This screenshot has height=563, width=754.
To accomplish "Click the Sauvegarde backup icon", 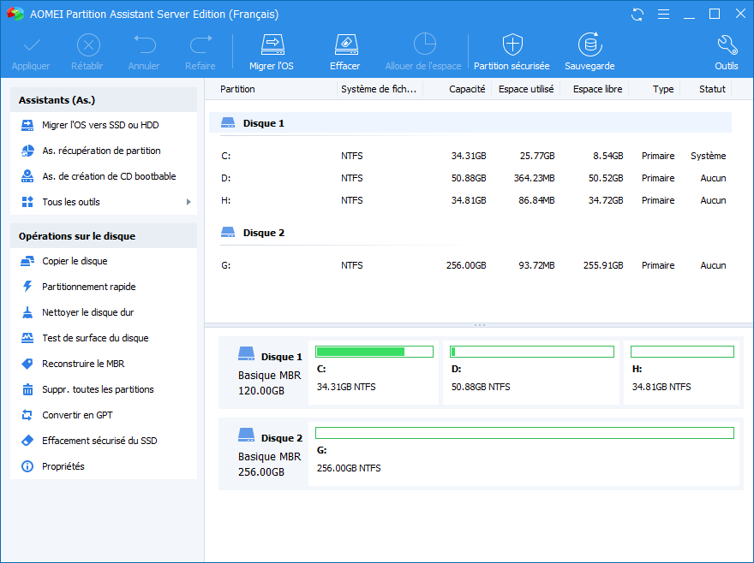I will pos(589,45).
